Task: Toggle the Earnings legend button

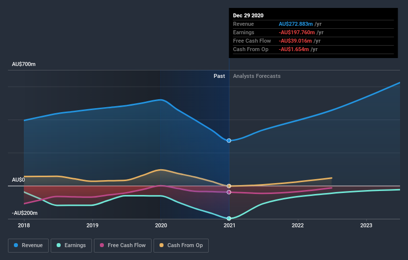Action: pos(71,246)
